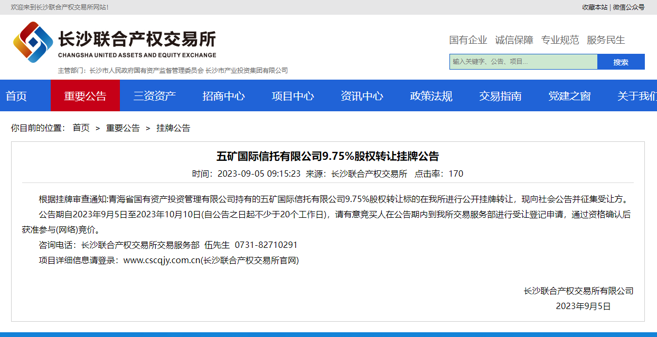Go to the 党建之窗 menu item
Image resolution: width=657 pixels, height=337 pixels.
[x=569, y=96]
